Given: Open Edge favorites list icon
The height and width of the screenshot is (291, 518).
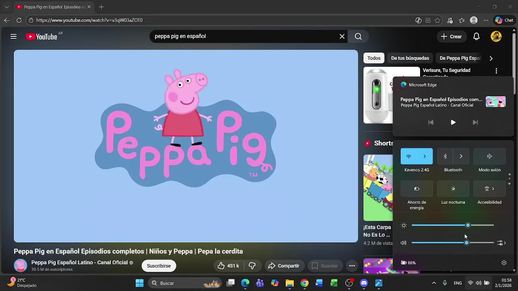Looking at the screenshot, I should [x=462, y=20].
